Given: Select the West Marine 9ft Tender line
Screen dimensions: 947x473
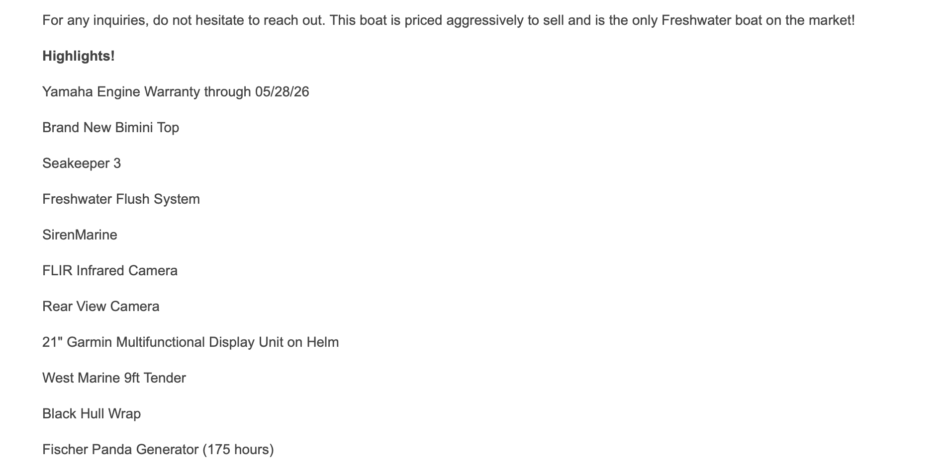Looking at the screenshot, I should tap(114, 378).
